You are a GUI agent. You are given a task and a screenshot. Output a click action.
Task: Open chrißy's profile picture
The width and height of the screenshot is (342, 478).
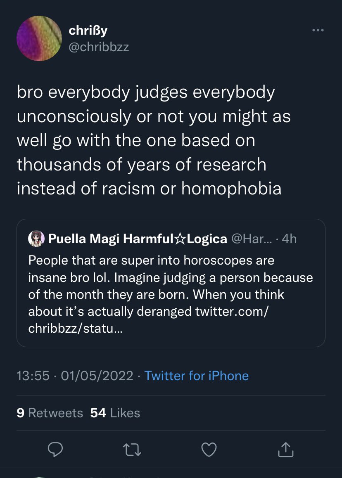point(39,38)
